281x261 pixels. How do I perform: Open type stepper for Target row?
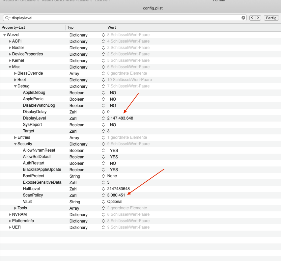point(103,131)
